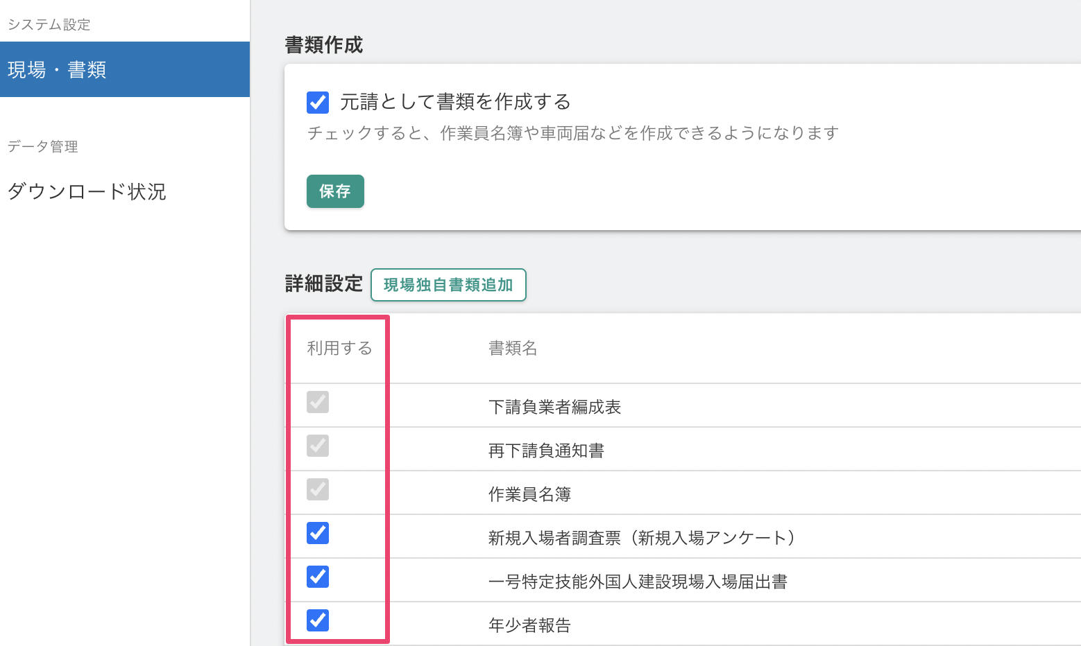Click the 年少者報告 document name text
The height and width of the screenshot is (646, 1081).
pos(529,625)
